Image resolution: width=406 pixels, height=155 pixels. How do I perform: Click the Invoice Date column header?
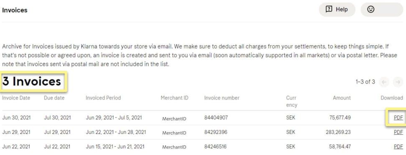[x=16, y=98]
